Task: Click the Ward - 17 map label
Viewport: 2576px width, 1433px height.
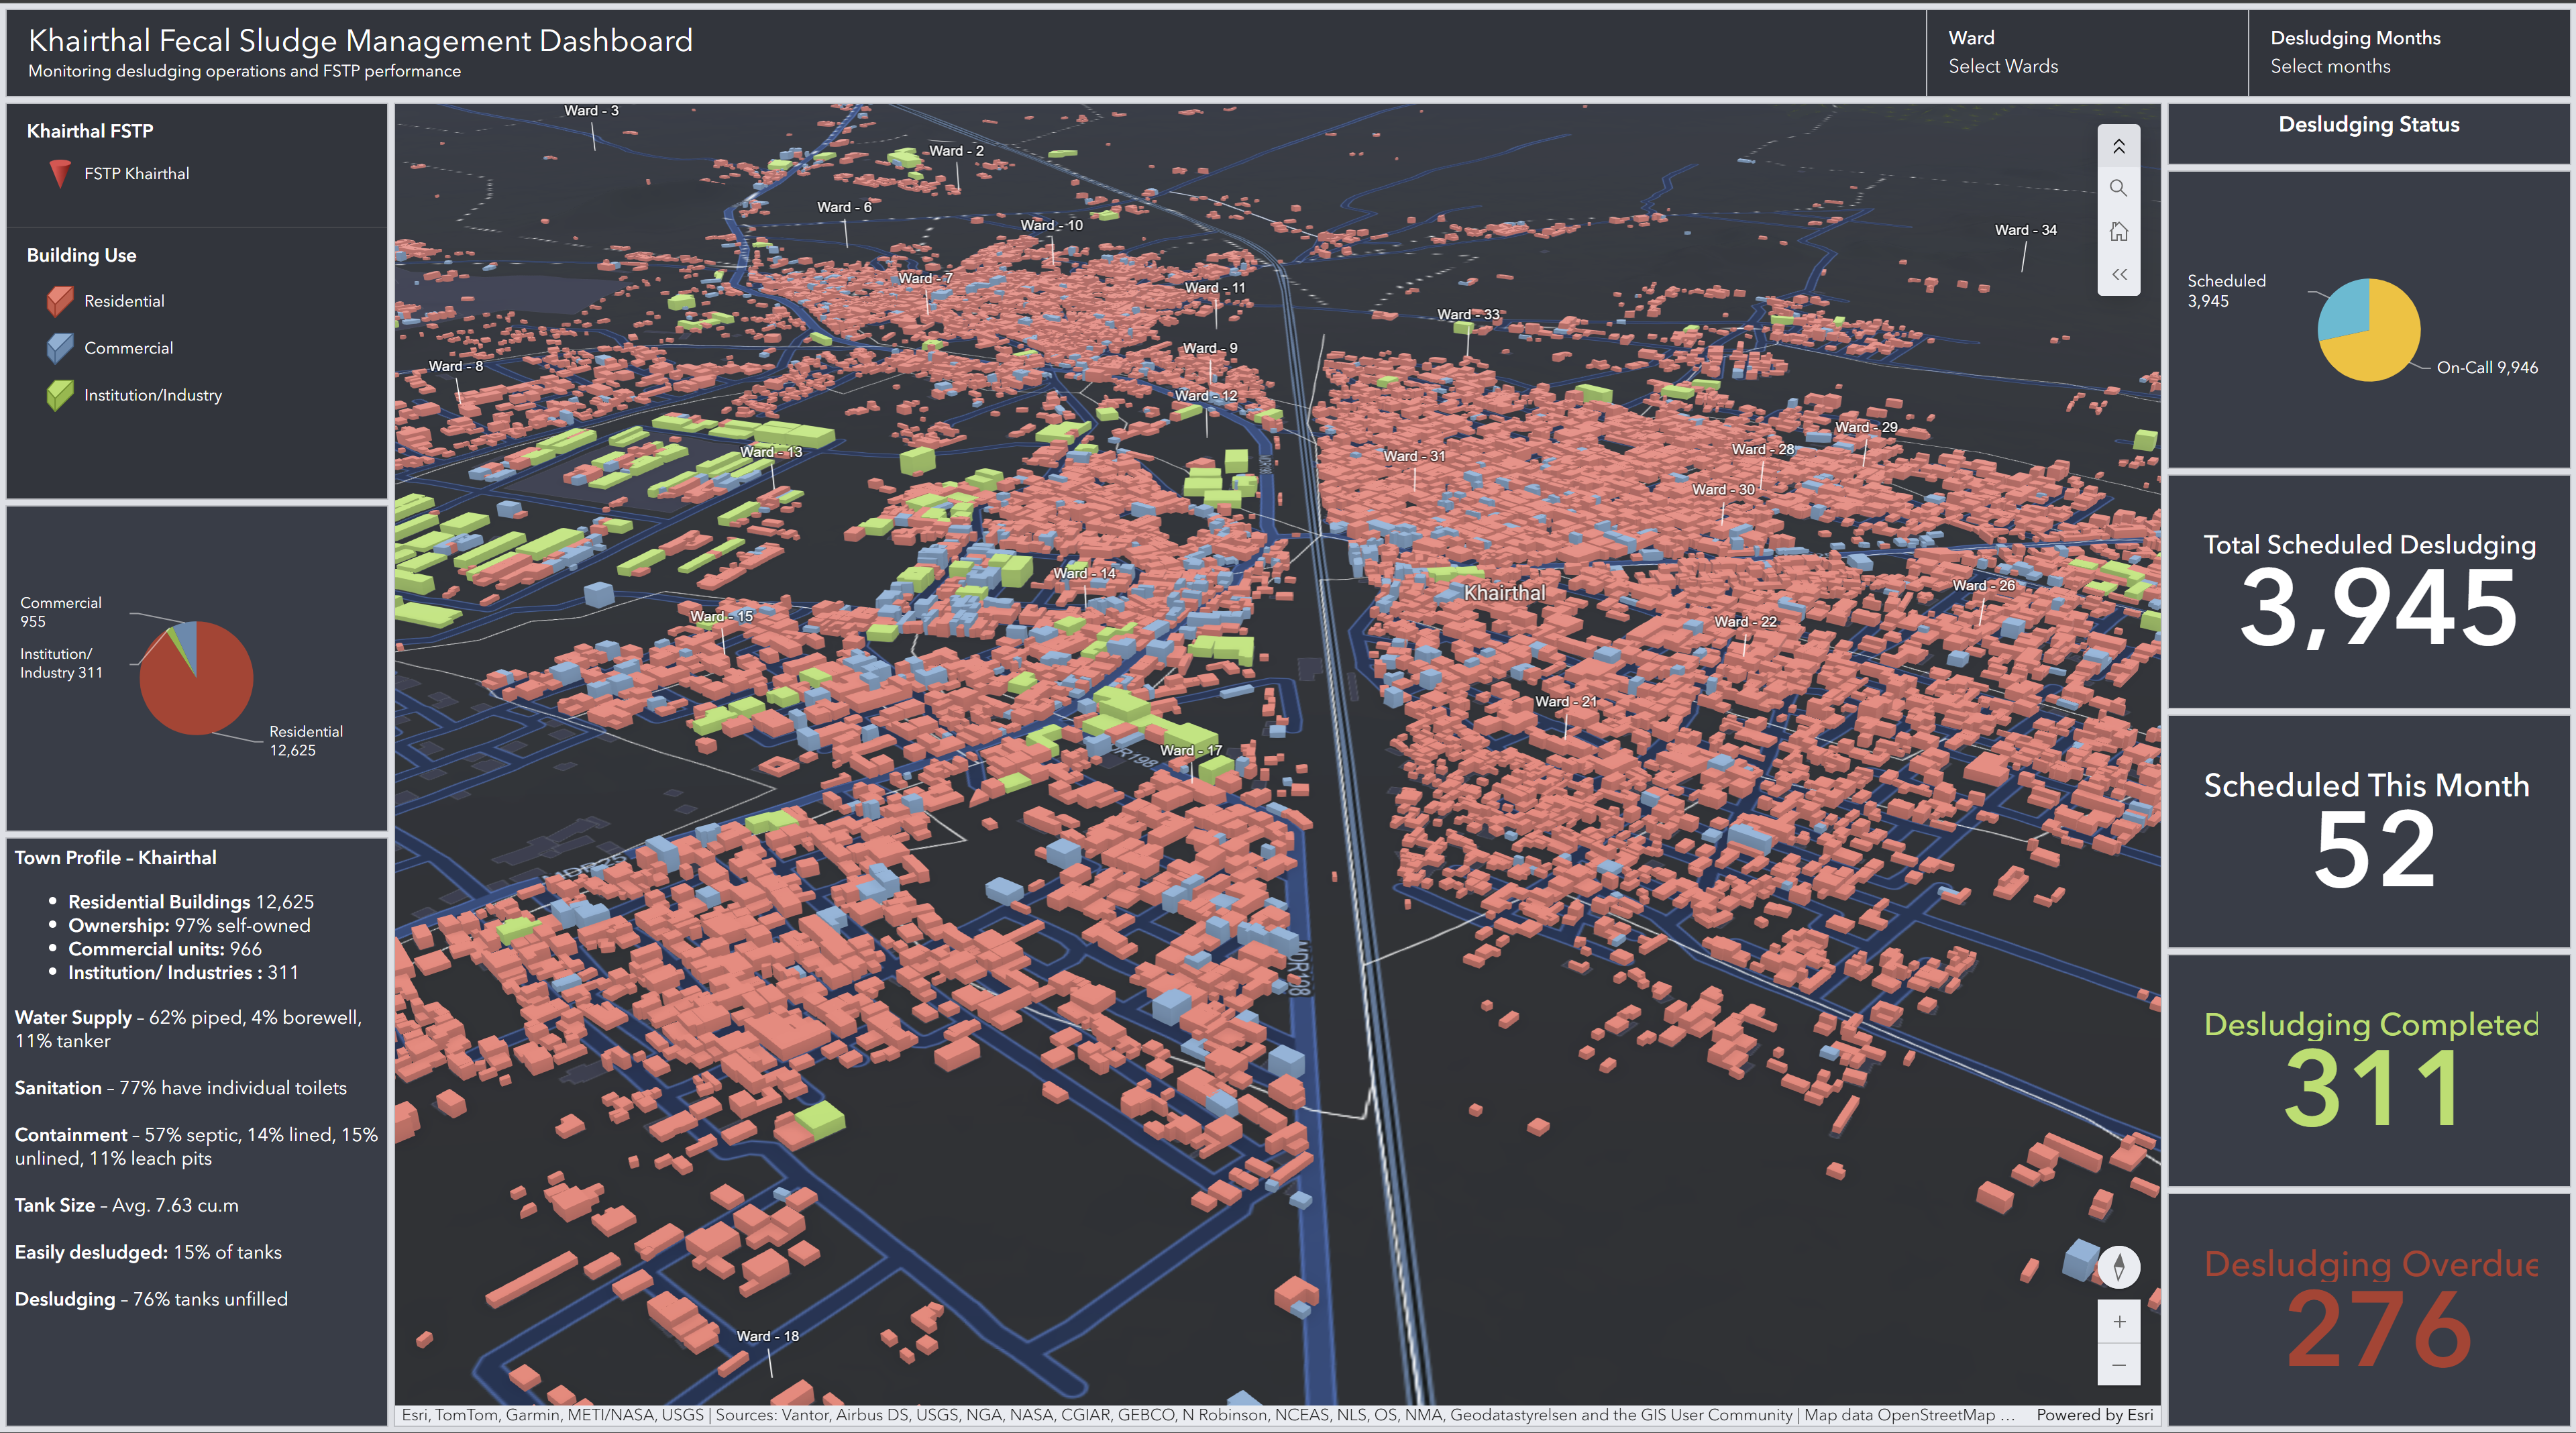Action: pos(1190,750)
